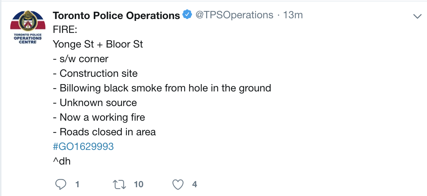
Task: Open the @TPSOperations handle link
Action: pyautogui.click(x=234, y=15)
